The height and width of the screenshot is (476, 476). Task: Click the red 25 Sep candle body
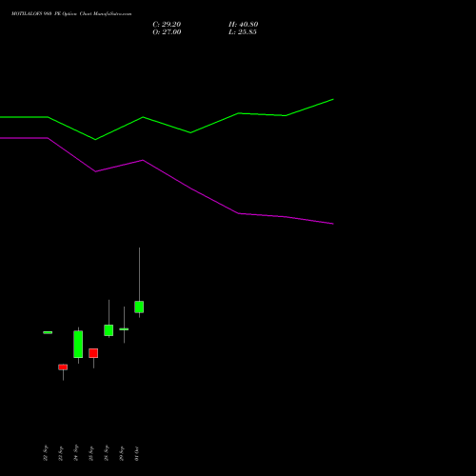pyautogui.click(x=93, y=353)
